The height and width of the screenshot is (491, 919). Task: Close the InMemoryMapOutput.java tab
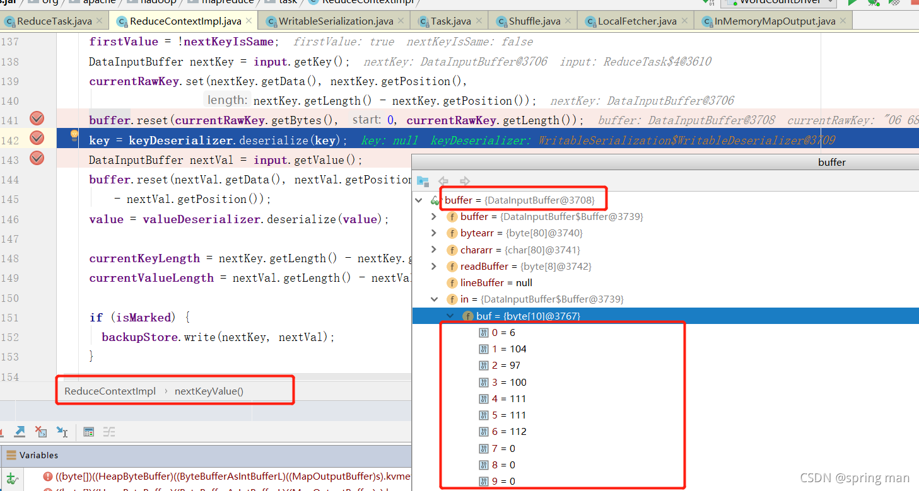(x=843, y=21)
